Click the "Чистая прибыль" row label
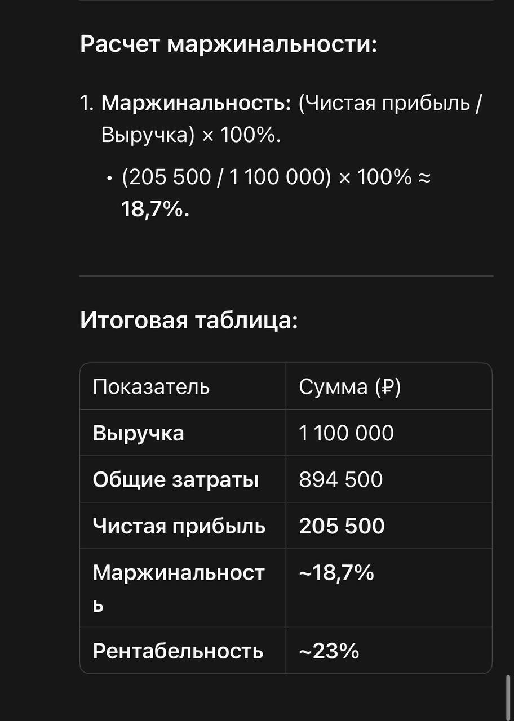 (179, 526)
